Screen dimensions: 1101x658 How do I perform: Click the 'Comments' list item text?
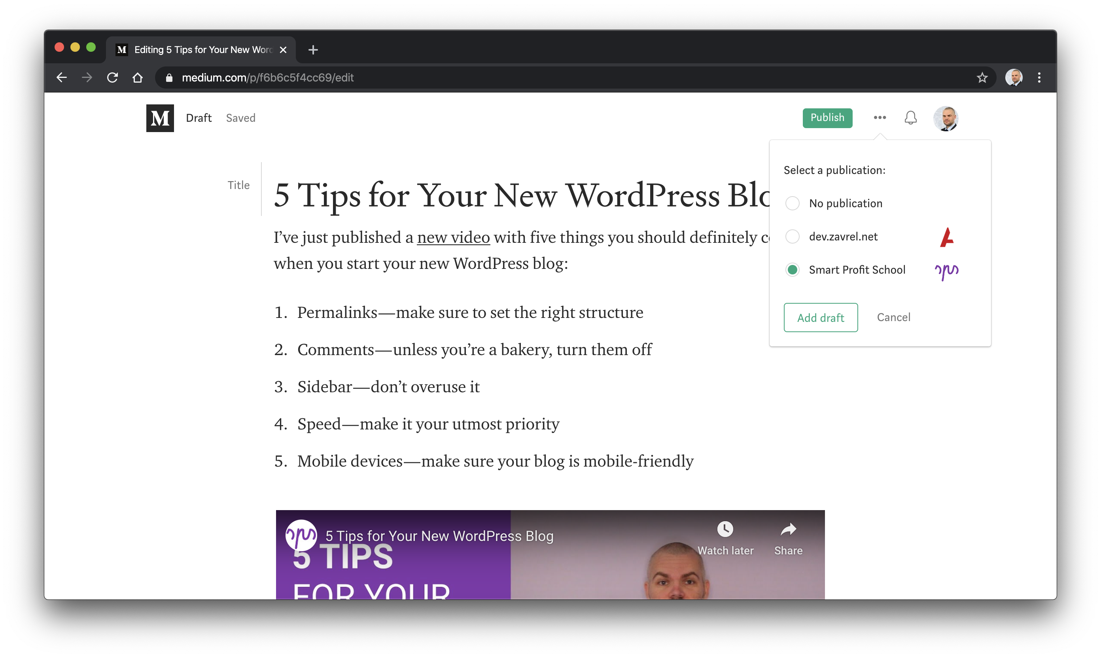[474, 350]
